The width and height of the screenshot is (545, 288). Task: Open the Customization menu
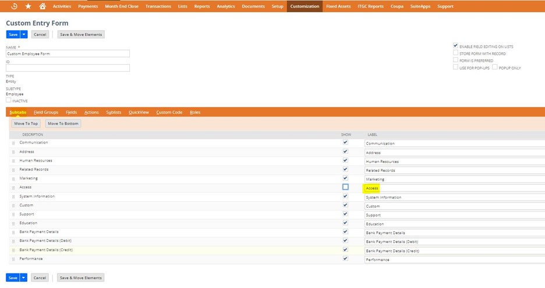tap(305, 6)
